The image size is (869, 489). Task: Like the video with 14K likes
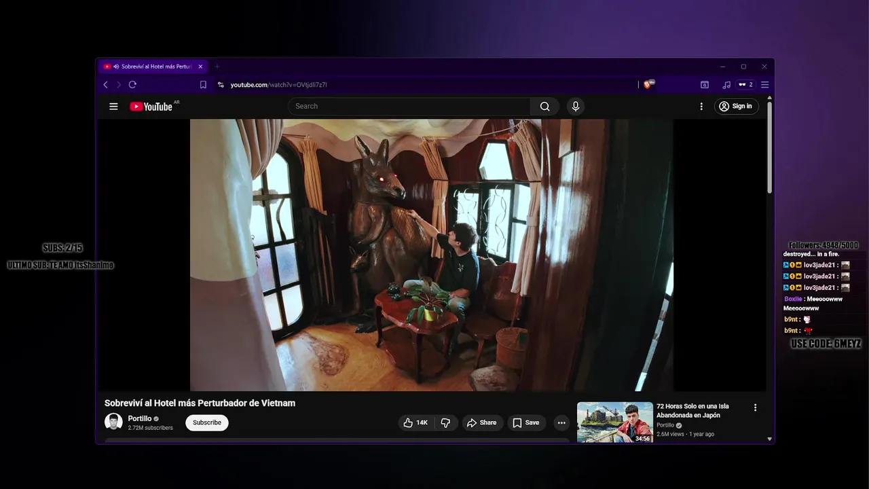[415, 422]
